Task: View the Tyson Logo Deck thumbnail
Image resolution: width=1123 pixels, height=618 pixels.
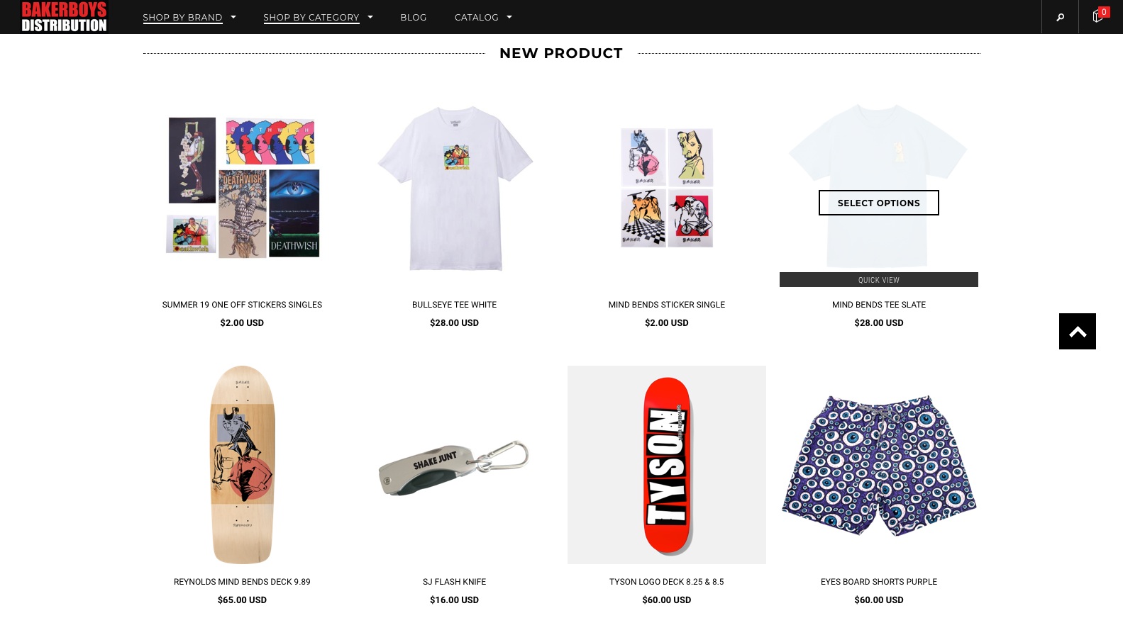Action: (666, 465)
